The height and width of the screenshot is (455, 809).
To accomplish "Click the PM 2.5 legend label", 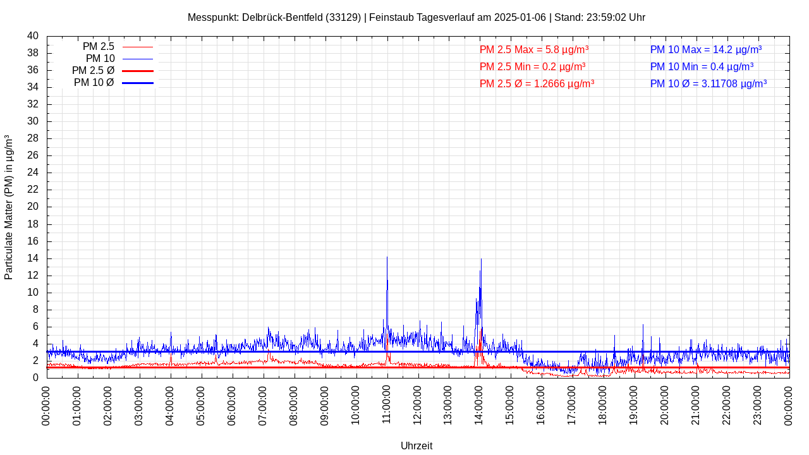I will click(x=98, y=47).
